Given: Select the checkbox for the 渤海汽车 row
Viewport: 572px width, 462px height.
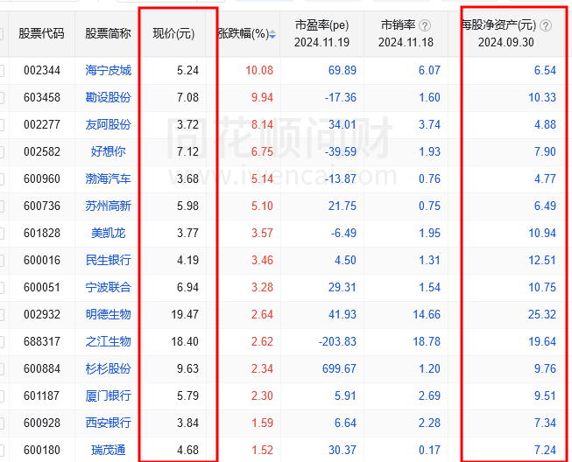Looking at the screenshot, I should 2,179.
